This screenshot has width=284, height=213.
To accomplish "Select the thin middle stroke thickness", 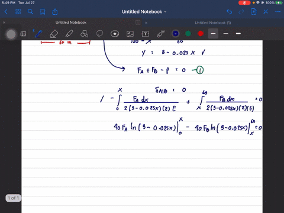I will click(226, 34).
